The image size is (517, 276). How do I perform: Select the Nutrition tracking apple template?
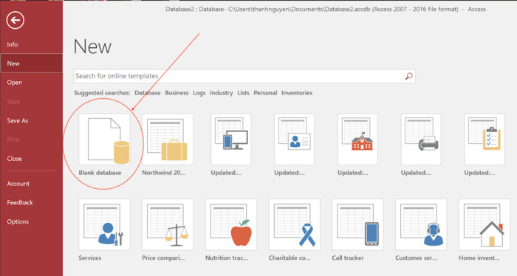tap(230, 224)
